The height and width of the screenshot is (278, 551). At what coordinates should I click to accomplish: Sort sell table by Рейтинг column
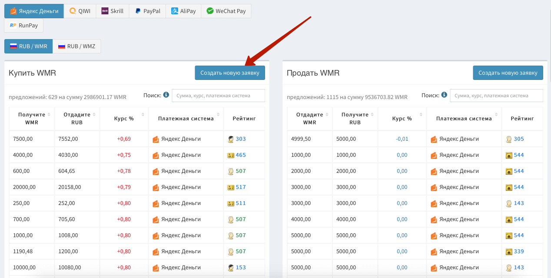coord(522,119)
